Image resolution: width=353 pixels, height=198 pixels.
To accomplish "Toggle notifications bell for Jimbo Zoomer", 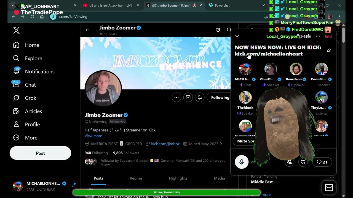I will [x=200, y=97].
